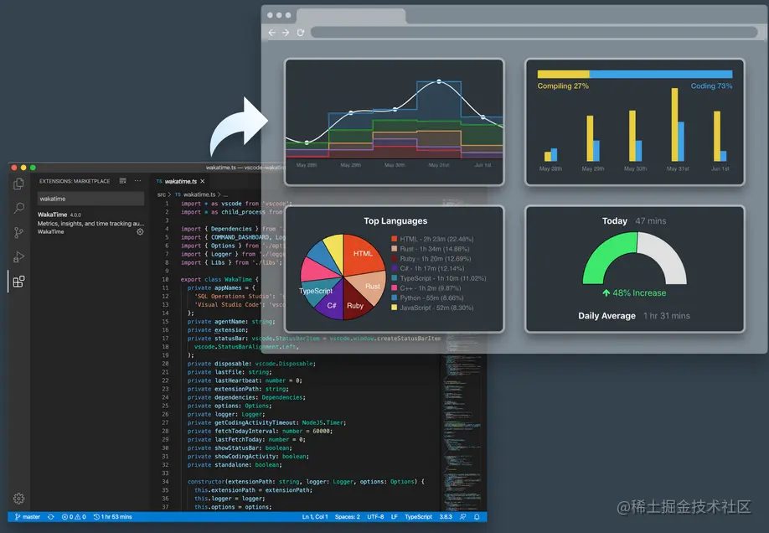Click line number 34 in the editor gutter
Screen dimensions: 769x533
165,482
